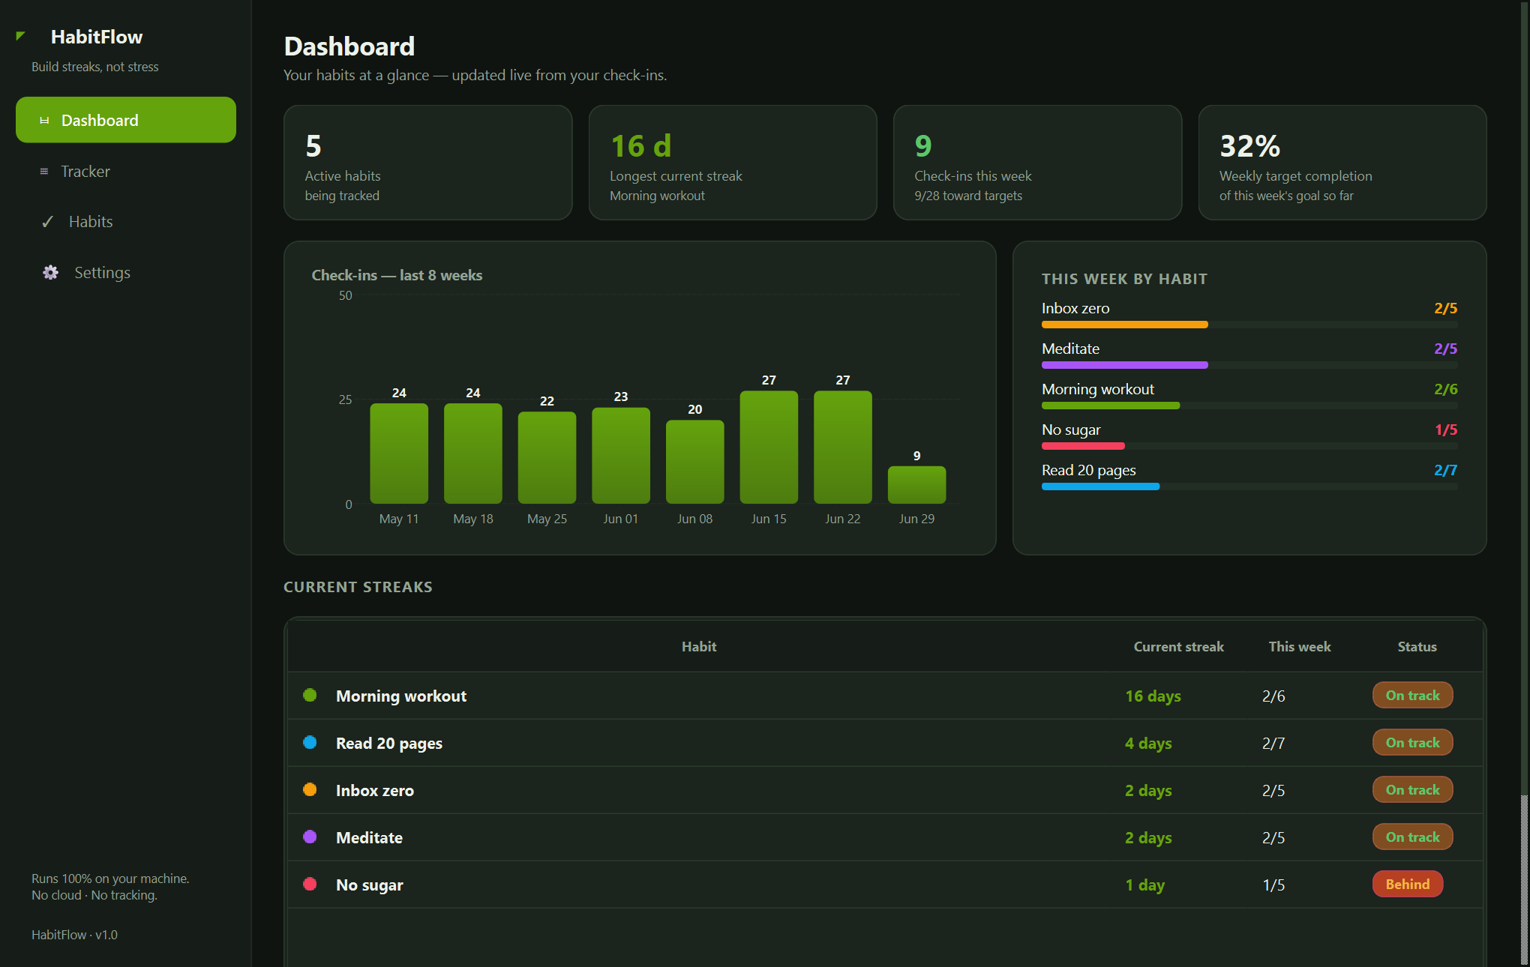Image resolution: width=1530 pixels, height=967 pixels.
Task: Click the May 18 chart bar
Action: [x=473, y=454]
